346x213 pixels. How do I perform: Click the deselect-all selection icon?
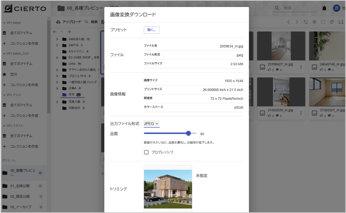click(306, 22)
